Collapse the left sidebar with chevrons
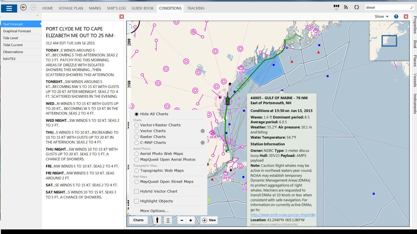 [37, 16]
